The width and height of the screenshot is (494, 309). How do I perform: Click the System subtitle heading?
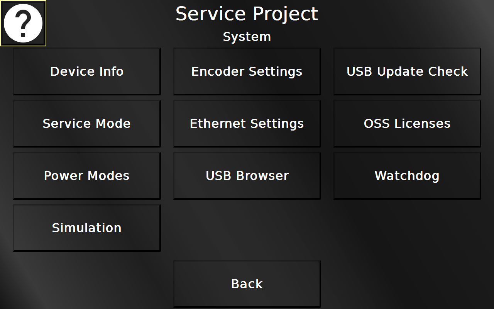click(247, 37)
